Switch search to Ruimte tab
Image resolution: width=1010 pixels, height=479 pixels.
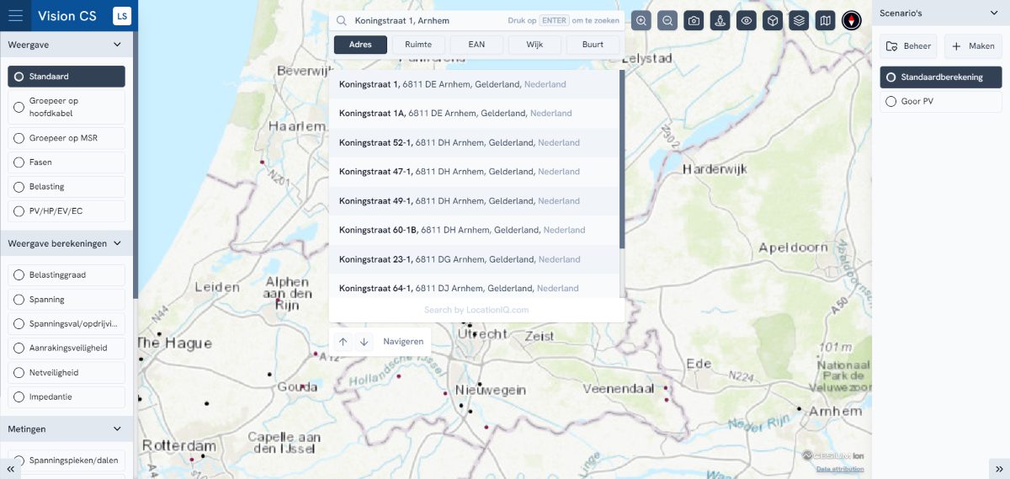click(418, 45)
